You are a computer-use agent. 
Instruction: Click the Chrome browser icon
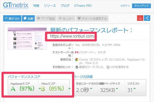coord(76,60)
